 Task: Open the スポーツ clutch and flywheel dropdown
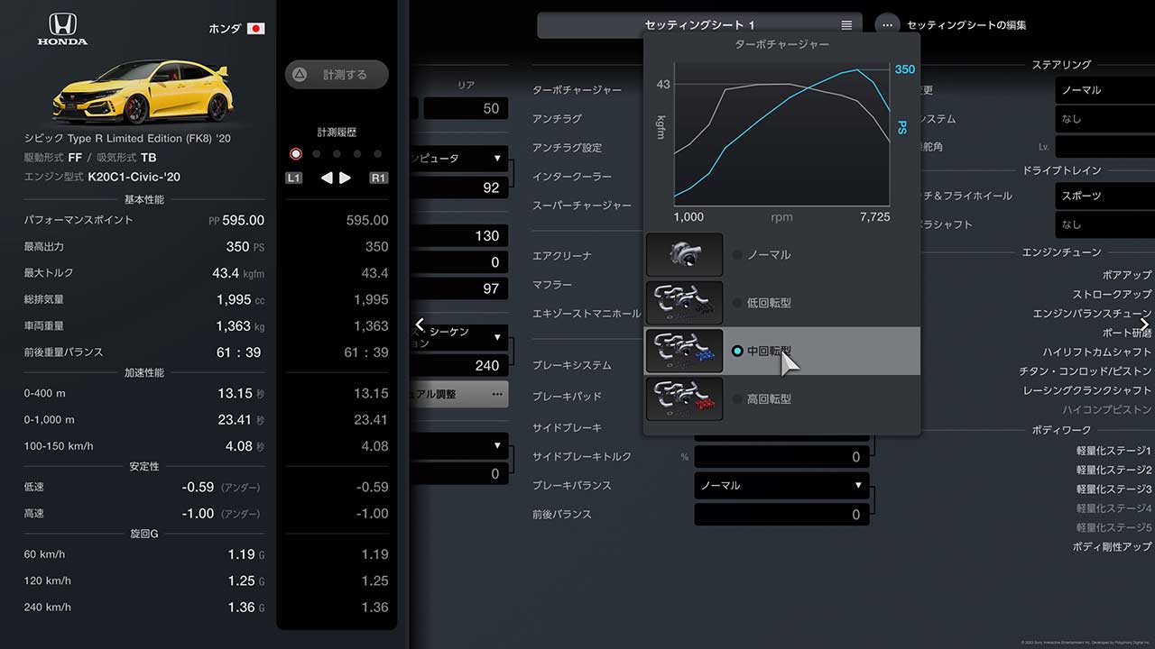[1104, 196]
